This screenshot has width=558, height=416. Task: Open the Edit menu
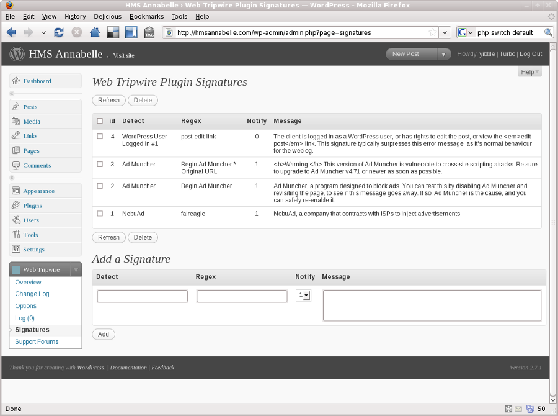(x=29, y=16)
